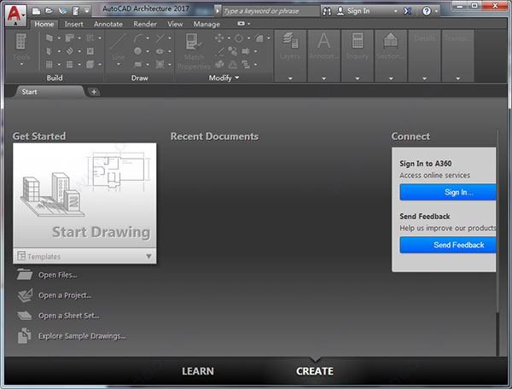Switch to the CREATE page
The width and height of the screenshot is (512, 389).
point(315,371)
